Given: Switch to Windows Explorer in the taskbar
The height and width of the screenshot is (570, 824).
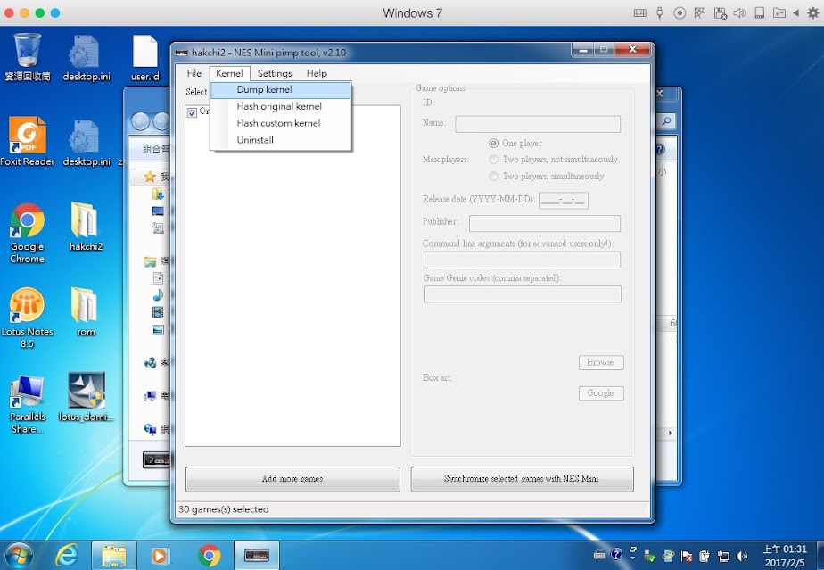Looking at the screenshot, I should [x=114, y=555].
